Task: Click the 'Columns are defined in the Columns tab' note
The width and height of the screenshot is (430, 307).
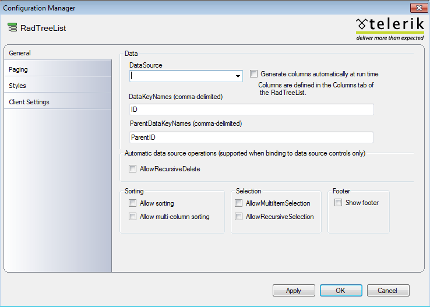Action: pos(316,89)
